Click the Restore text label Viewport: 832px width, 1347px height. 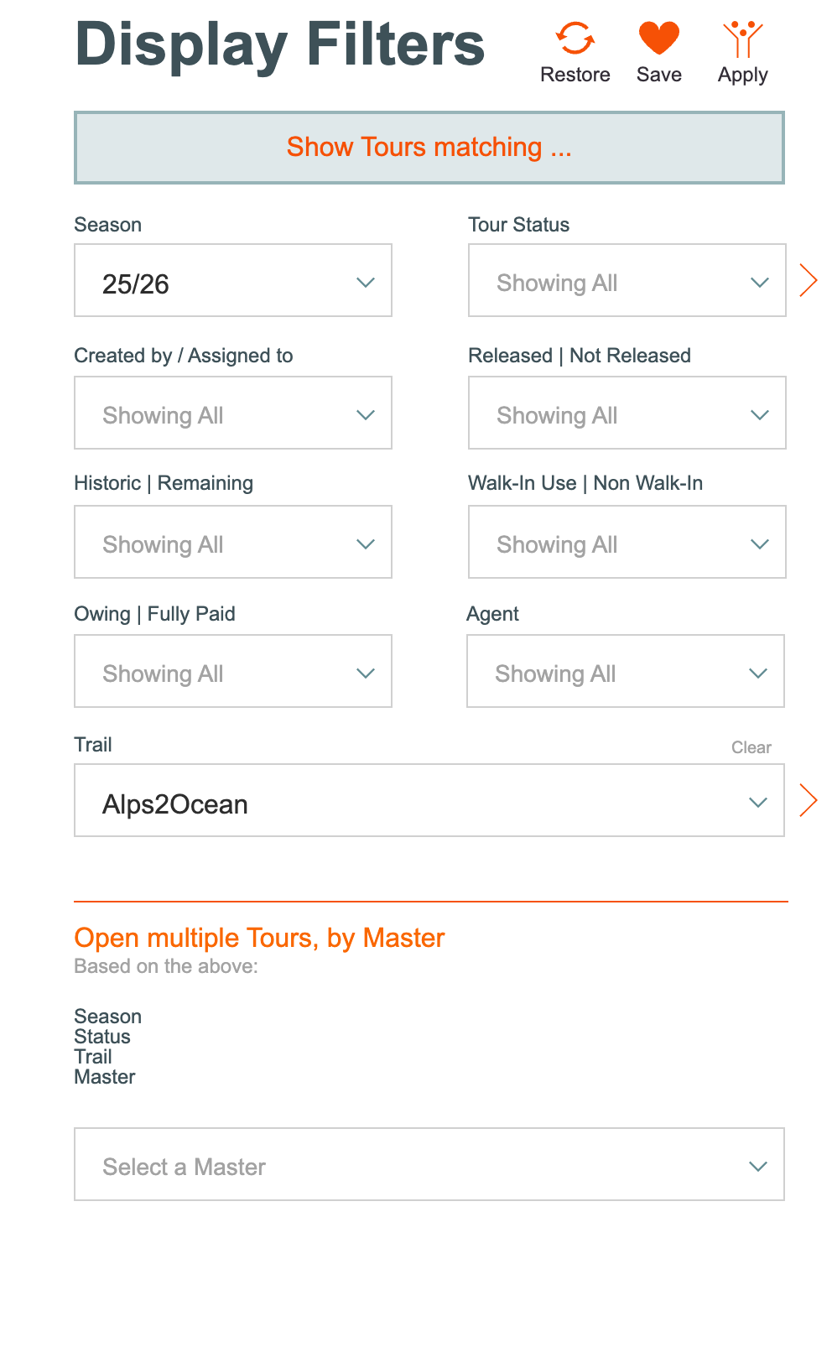575,75
